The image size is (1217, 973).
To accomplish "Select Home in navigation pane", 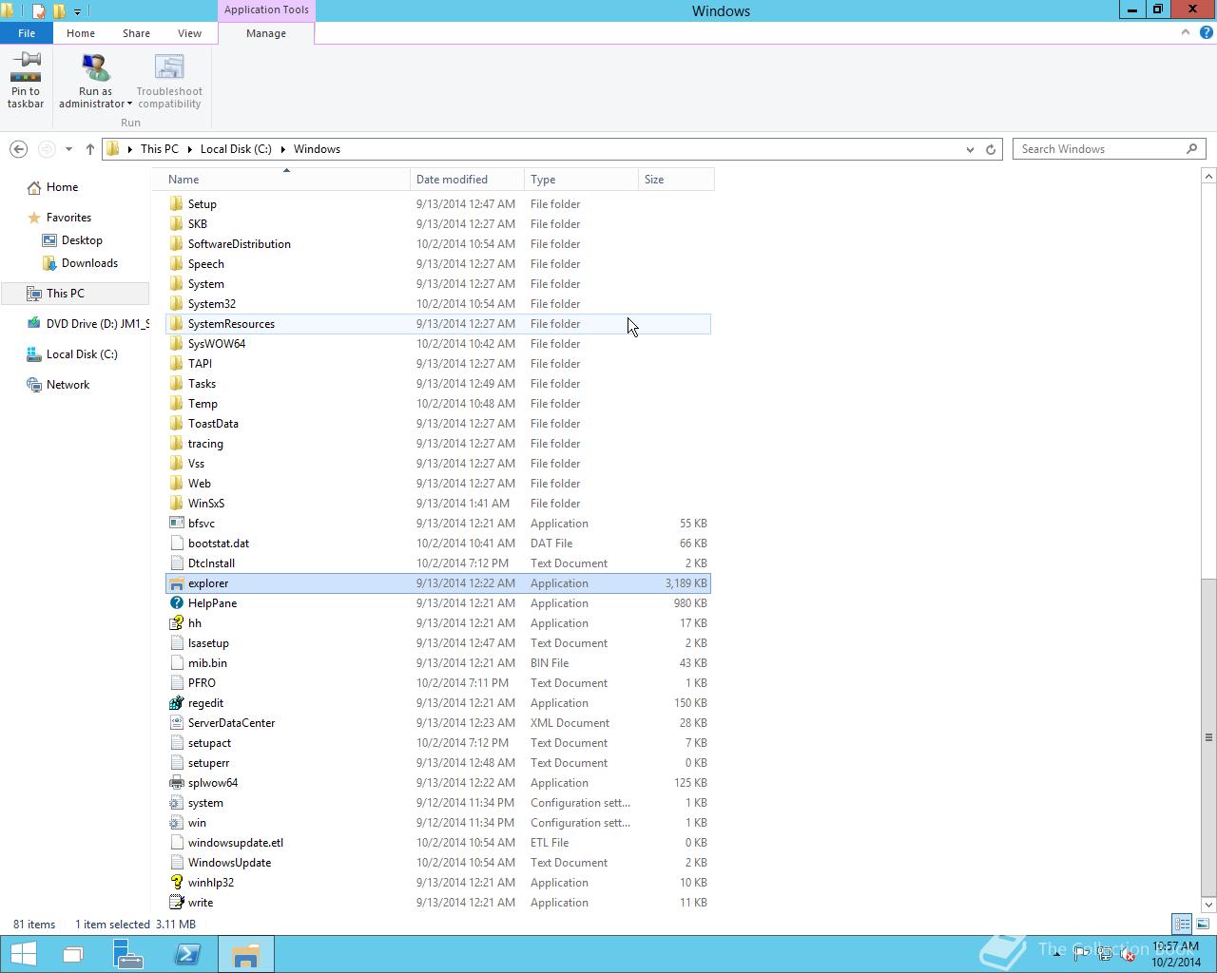I will tap(63, 187).
